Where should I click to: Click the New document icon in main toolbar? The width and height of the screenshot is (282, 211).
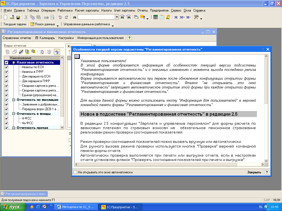[6, 17]
